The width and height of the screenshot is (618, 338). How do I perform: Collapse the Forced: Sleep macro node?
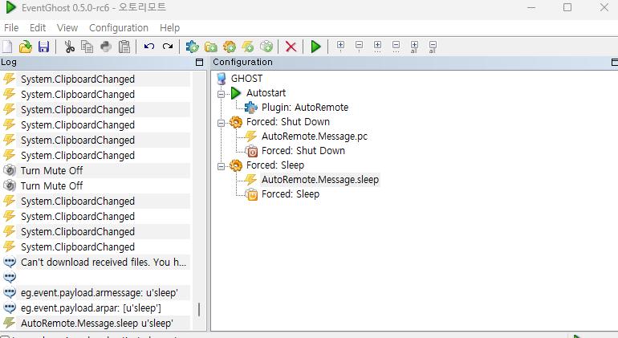(222, 165)
